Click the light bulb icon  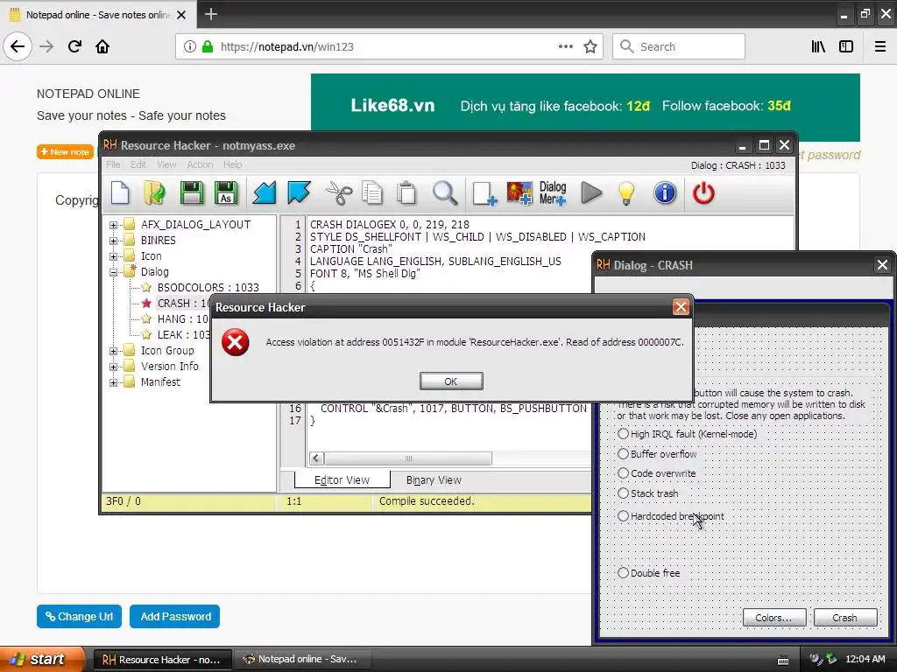(x=626, y=193)
